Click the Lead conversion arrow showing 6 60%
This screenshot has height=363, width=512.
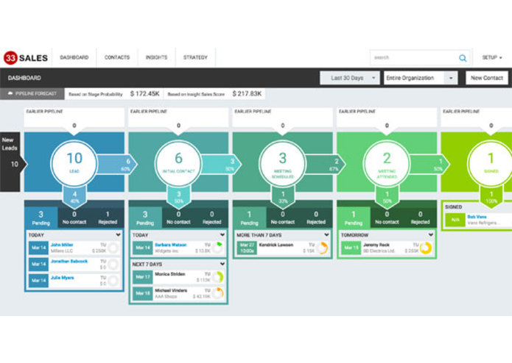(118, 165)
